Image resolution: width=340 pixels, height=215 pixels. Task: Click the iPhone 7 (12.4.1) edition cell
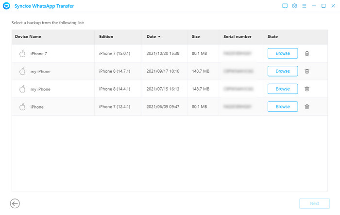pyautogui.click(x=115, y=107)
